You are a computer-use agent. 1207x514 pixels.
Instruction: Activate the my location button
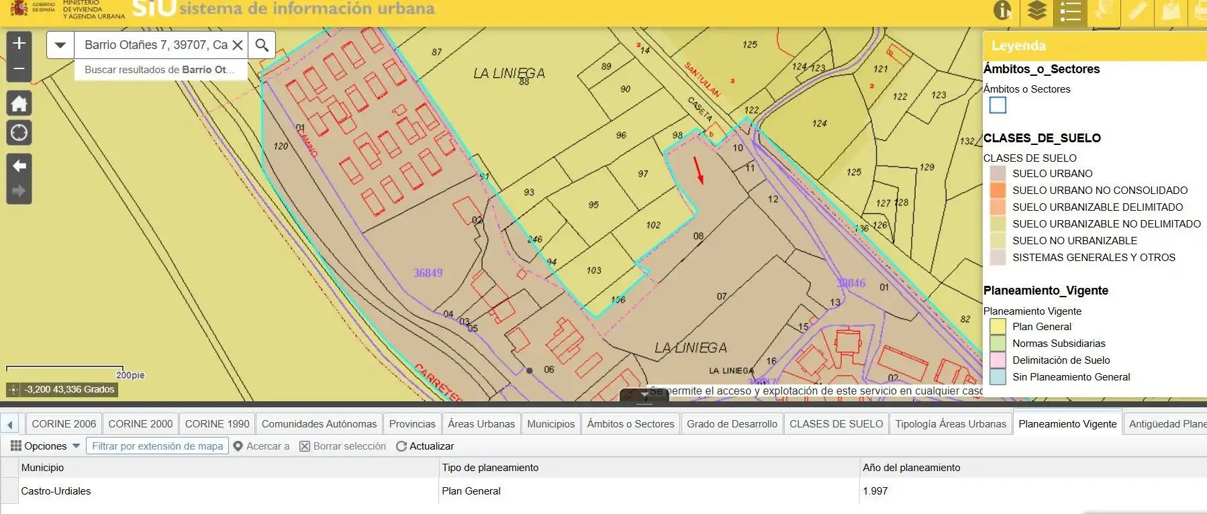19,133
